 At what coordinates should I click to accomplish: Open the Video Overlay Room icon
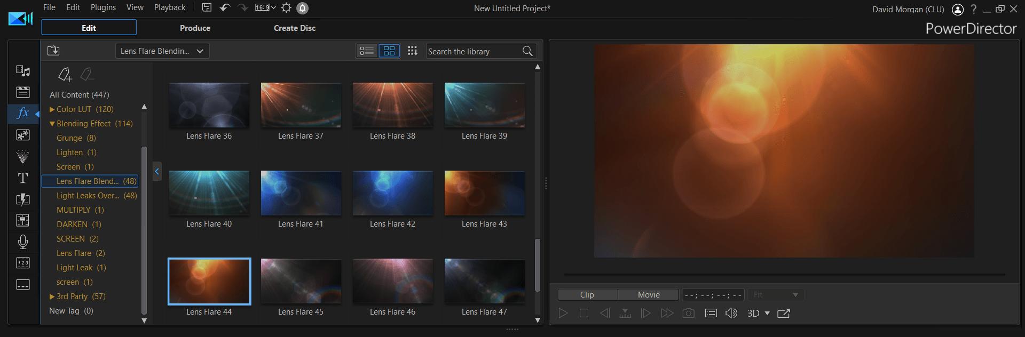pyautogui.click(x=23, y=135)
